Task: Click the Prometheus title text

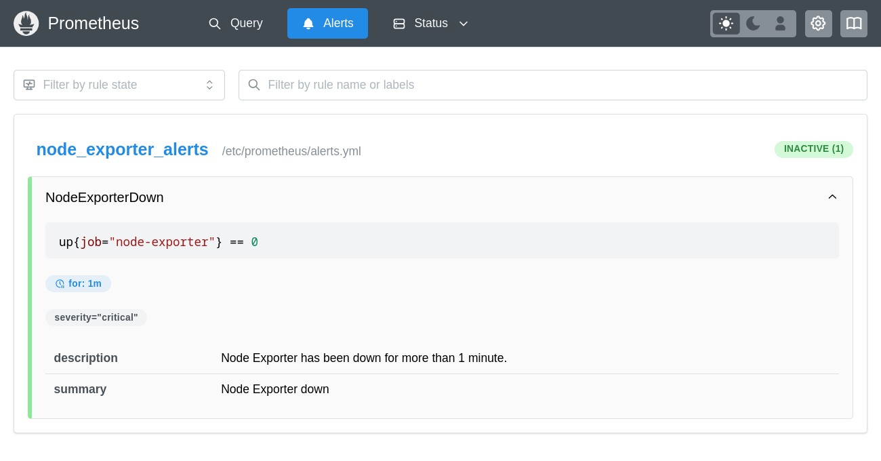Action: (94, 24)
